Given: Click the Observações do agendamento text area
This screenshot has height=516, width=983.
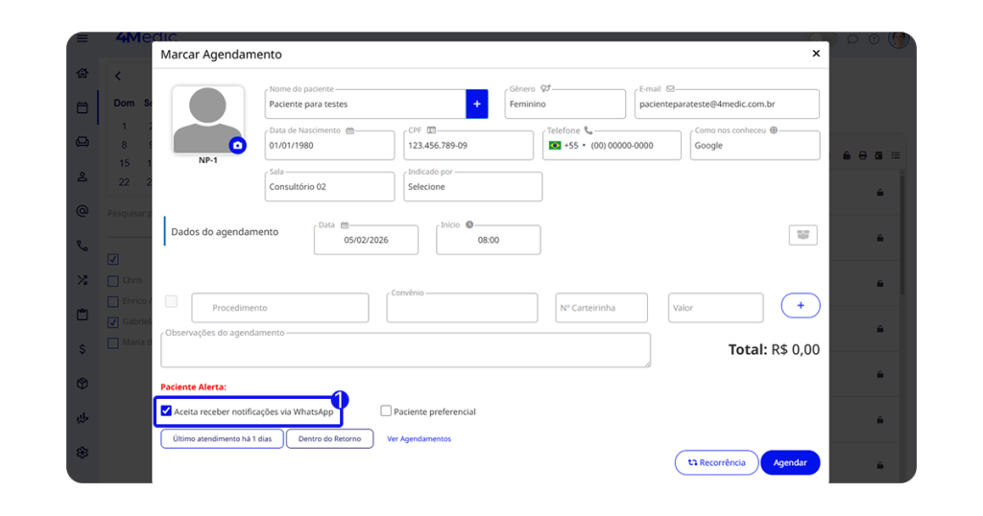Looking at the screenshot, I should [x=405, y=350].
